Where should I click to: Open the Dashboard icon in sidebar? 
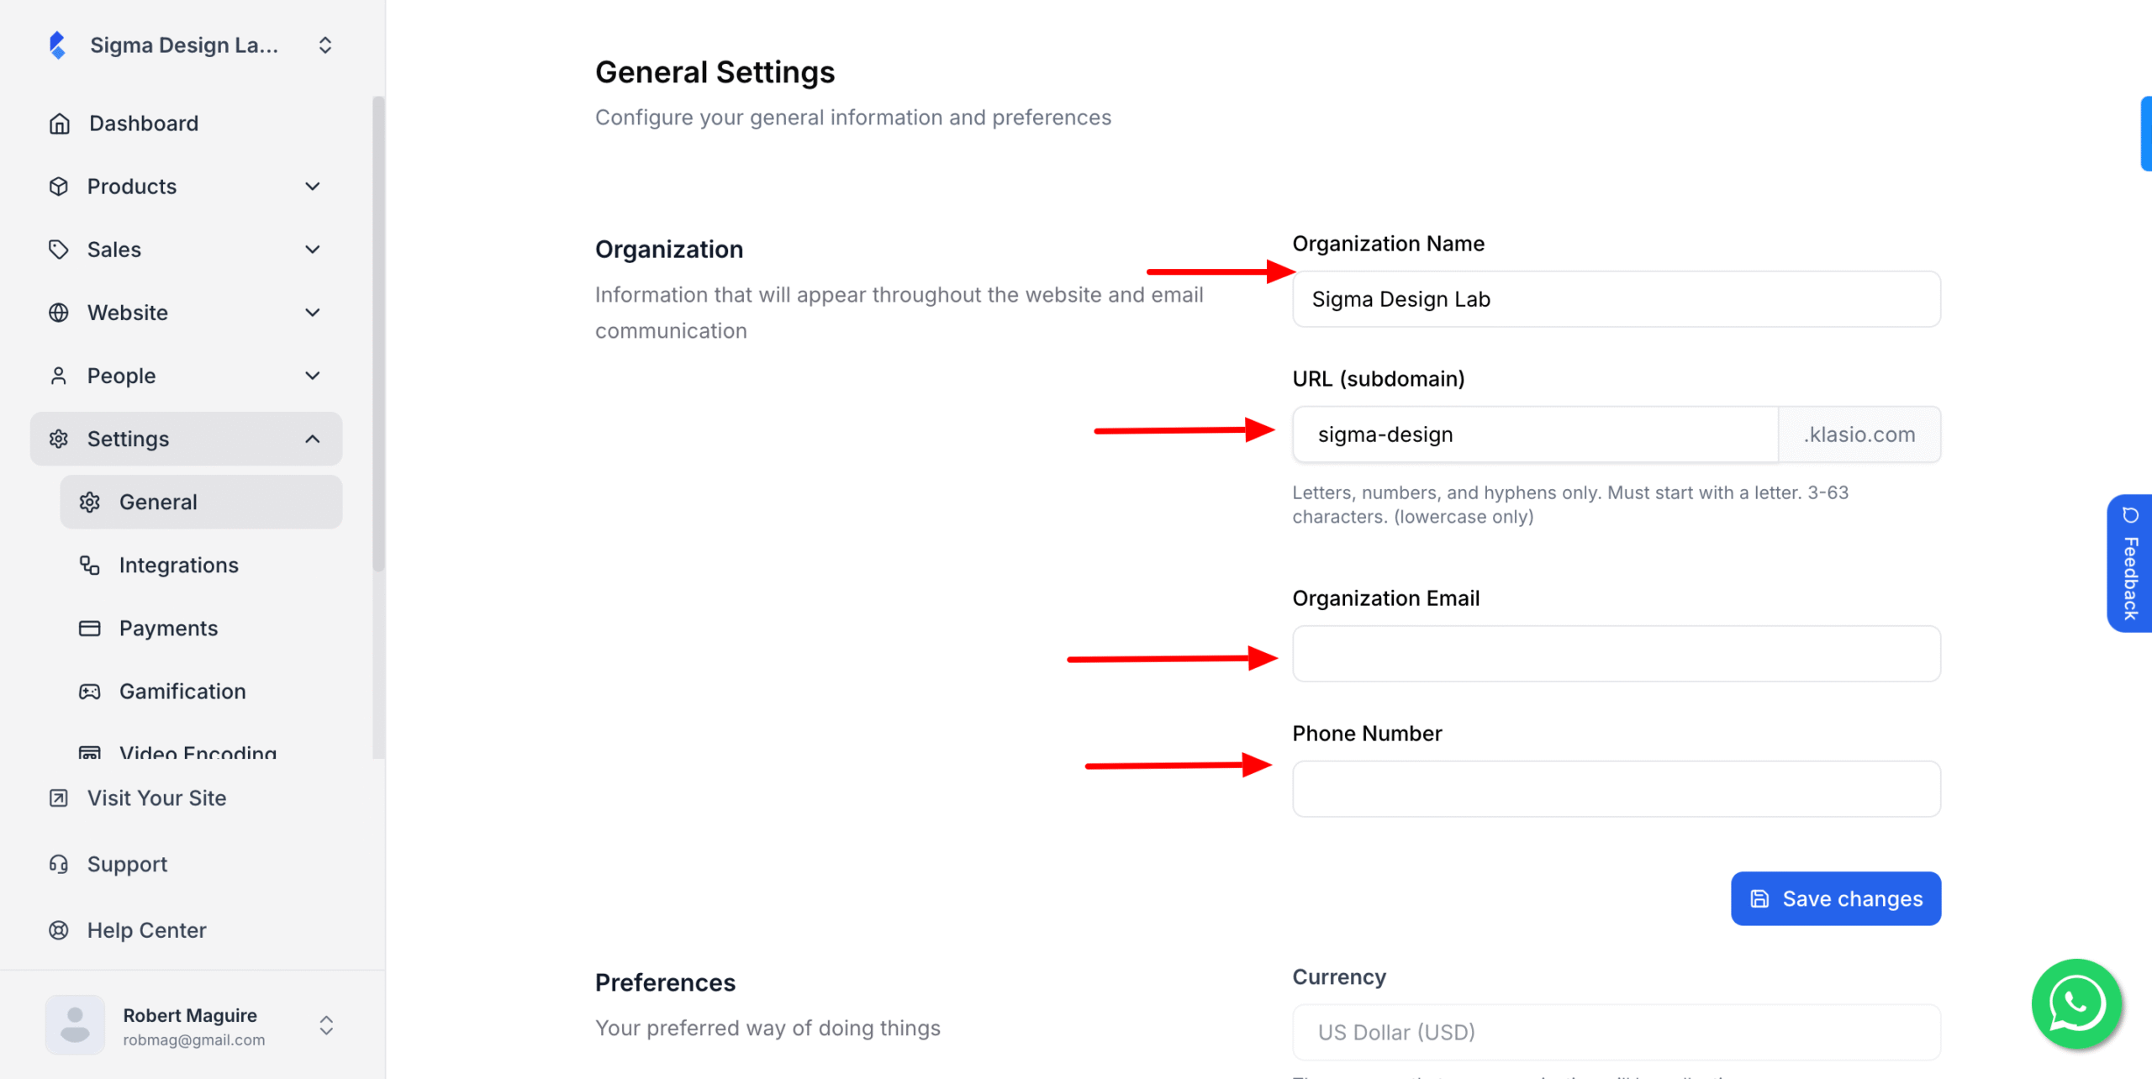[59, 123]
